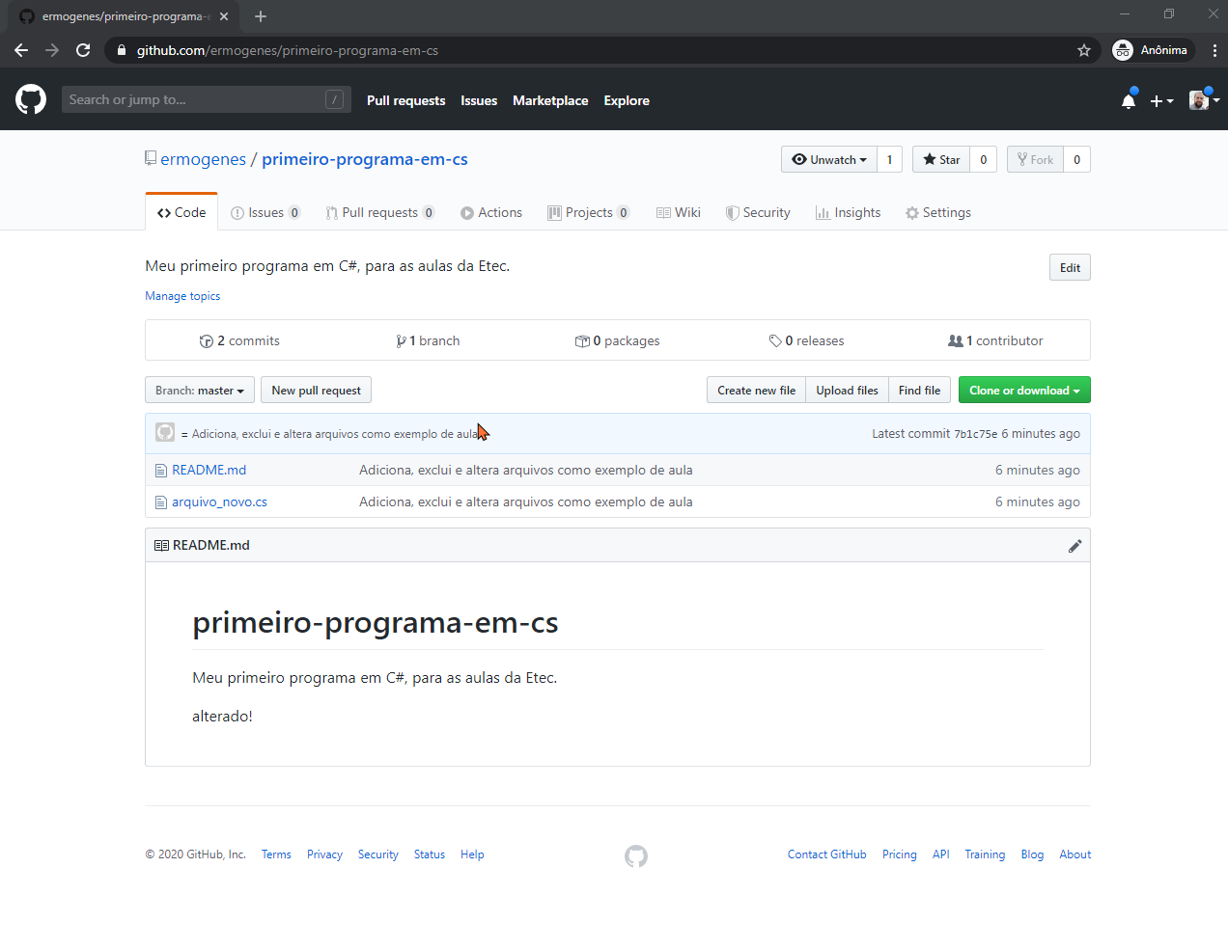
Task: Click the Fork button
Action: (1035, 159)
